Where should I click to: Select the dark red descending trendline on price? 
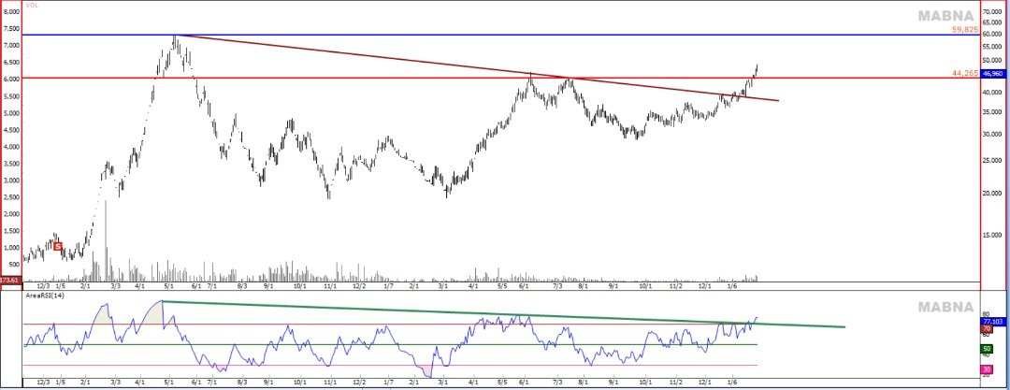click(468, 66)
